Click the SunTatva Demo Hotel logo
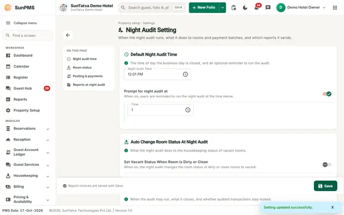Image resolution: width=344 pixels, height=215 pixels. pos(64,8)
